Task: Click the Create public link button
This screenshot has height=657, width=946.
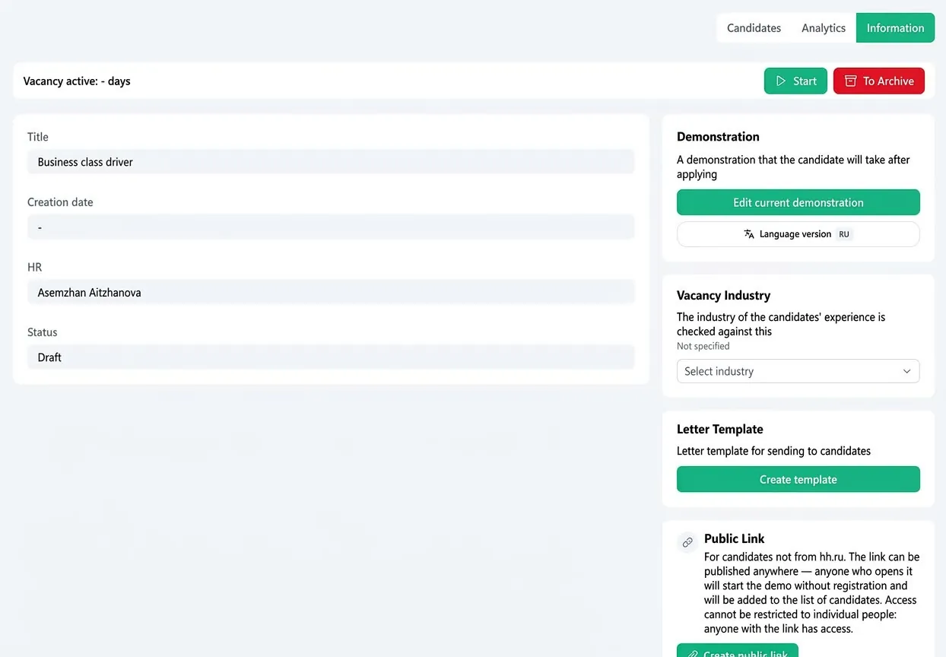Action: [738, 651]
